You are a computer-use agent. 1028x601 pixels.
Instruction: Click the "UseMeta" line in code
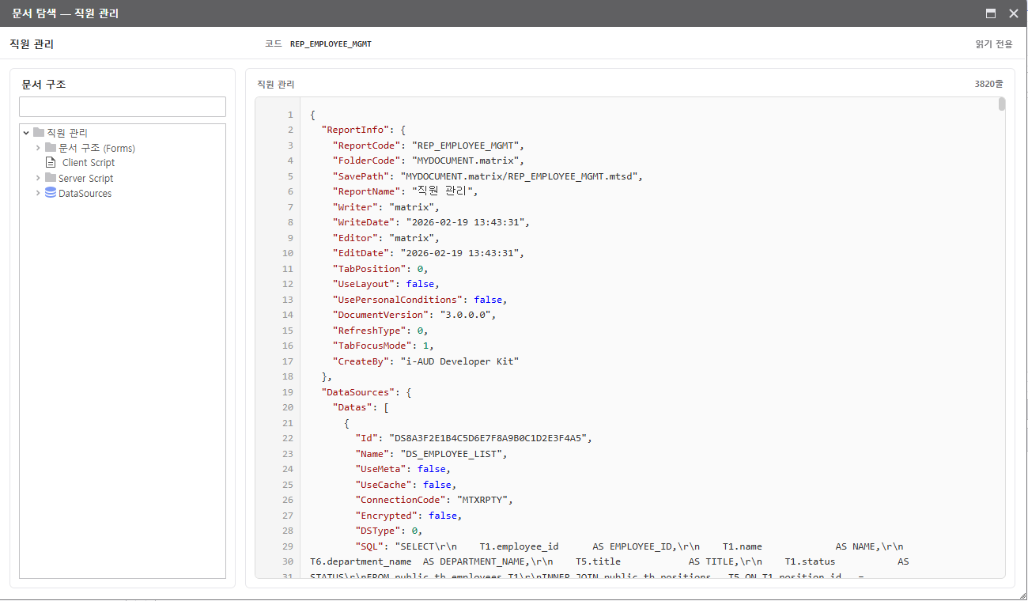tap(403, 469)
